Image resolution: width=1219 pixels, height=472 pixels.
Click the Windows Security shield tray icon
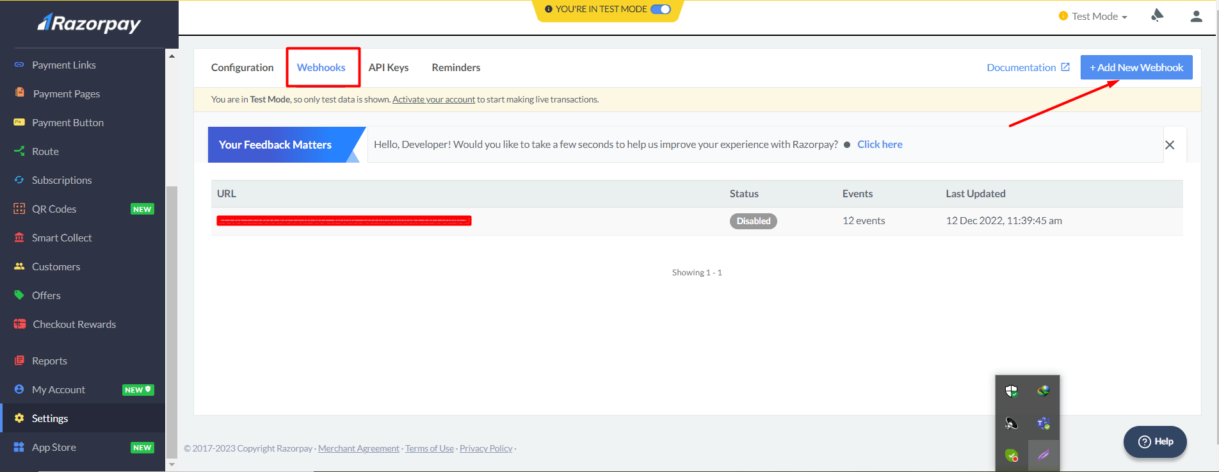click(1012, 391)
